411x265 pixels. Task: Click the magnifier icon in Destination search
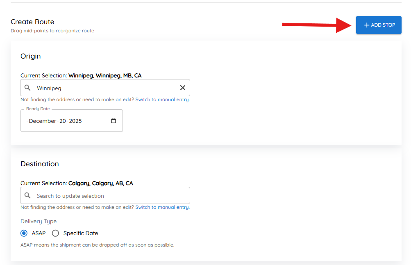pos(27,196)
